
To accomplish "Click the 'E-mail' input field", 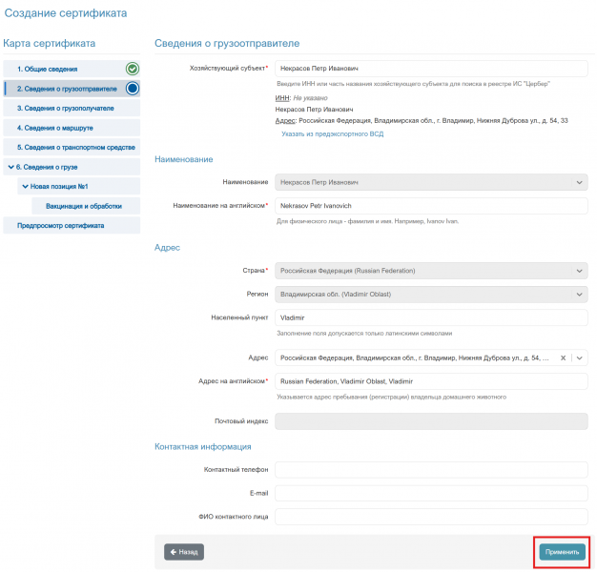I will [431, 493].
